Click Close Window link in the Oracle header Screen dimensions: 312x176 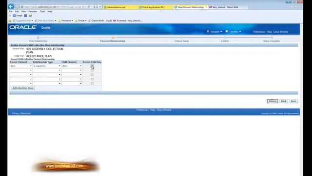pos(281,32)
